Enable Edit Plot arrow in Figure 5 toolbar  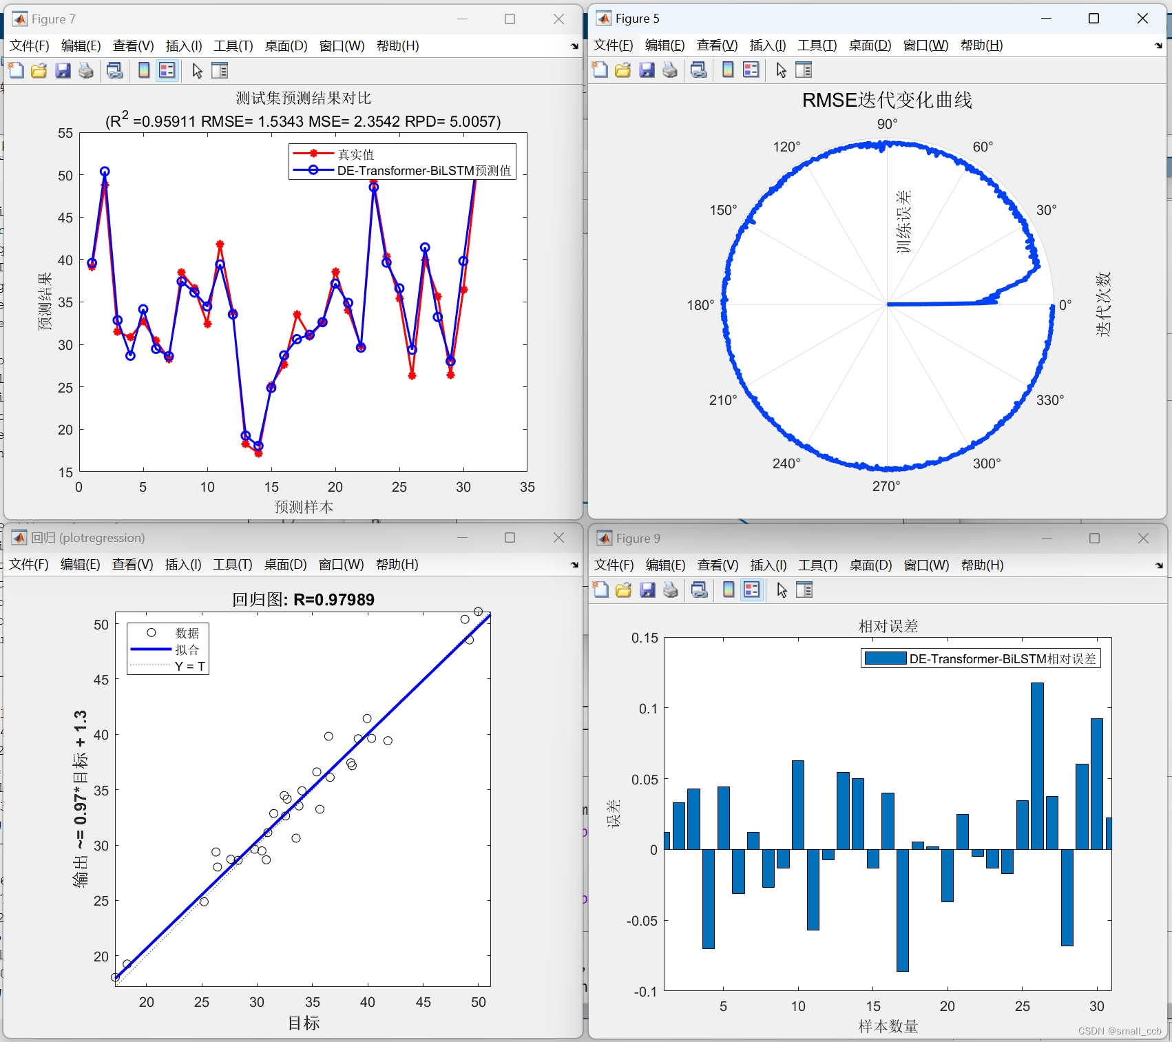click(782, 70)
